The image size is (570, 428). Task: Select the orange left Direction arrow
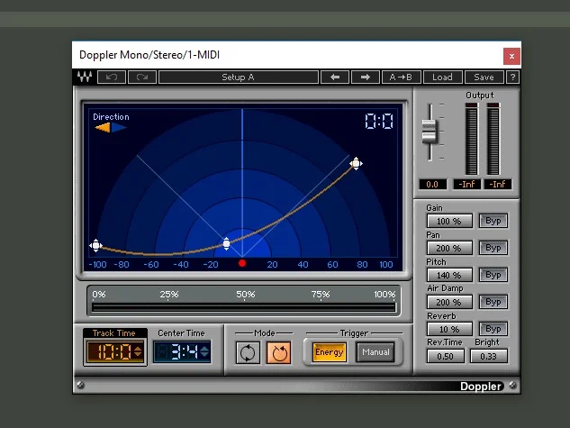coord(103,128)
